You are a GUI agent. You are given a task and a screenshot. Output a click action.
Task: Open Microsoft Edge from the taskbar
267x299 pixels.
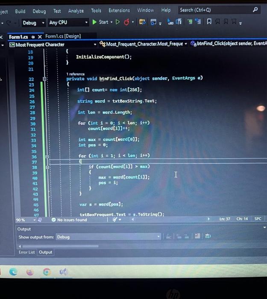pyautogui.click(x=13, y=272)
